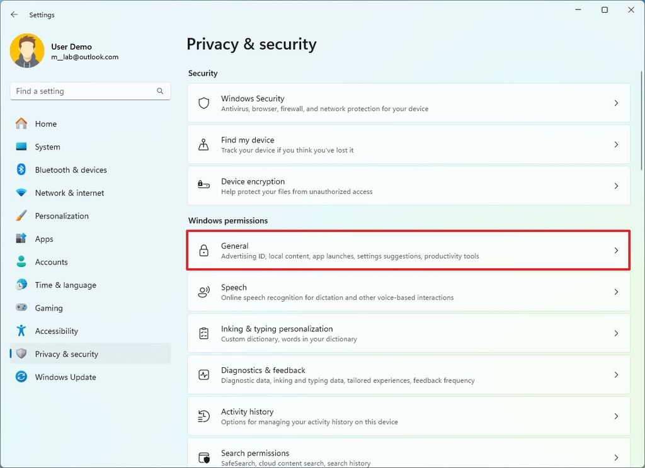Click the General padlock icon
Image resolution: width=645 pixels, height=468 pixels.
203,250
